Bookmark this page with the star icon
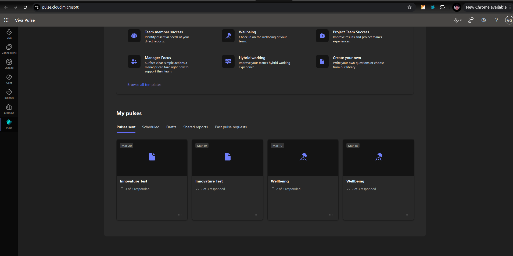Screen dimensions: 513x256 pos(410,7)
